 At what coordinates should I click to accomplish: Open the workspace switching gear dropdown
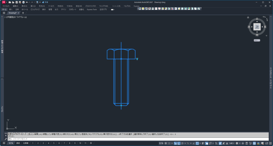(x=237, y=143)
